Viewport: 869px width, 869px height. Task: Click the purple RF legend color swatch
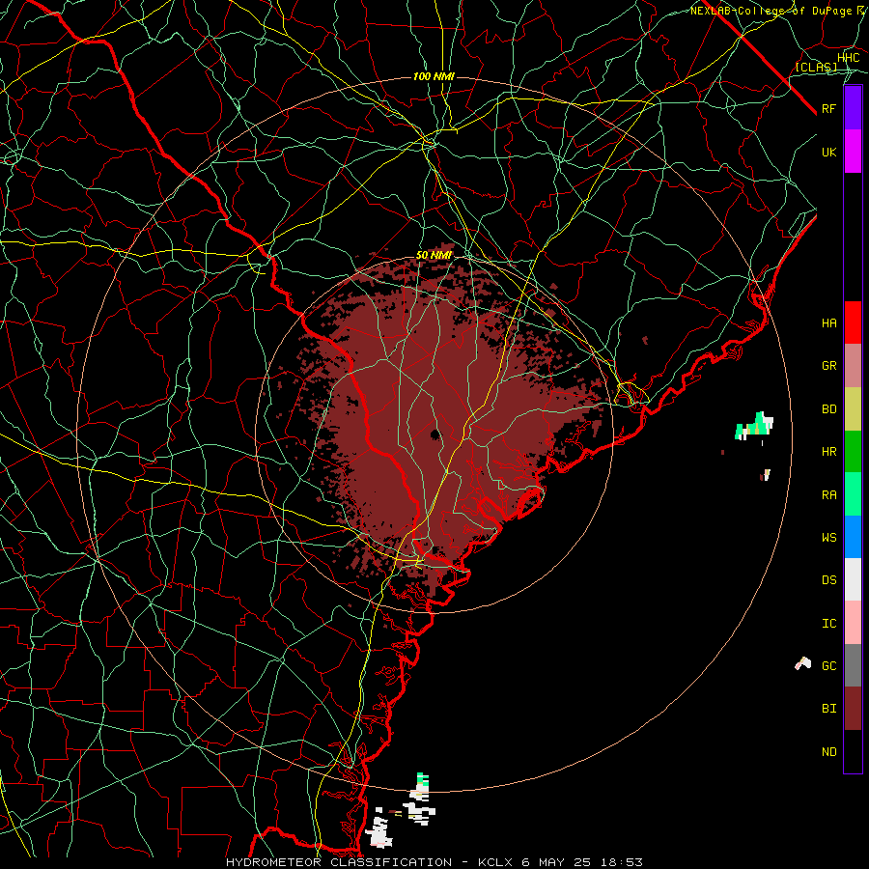[853, 108]
